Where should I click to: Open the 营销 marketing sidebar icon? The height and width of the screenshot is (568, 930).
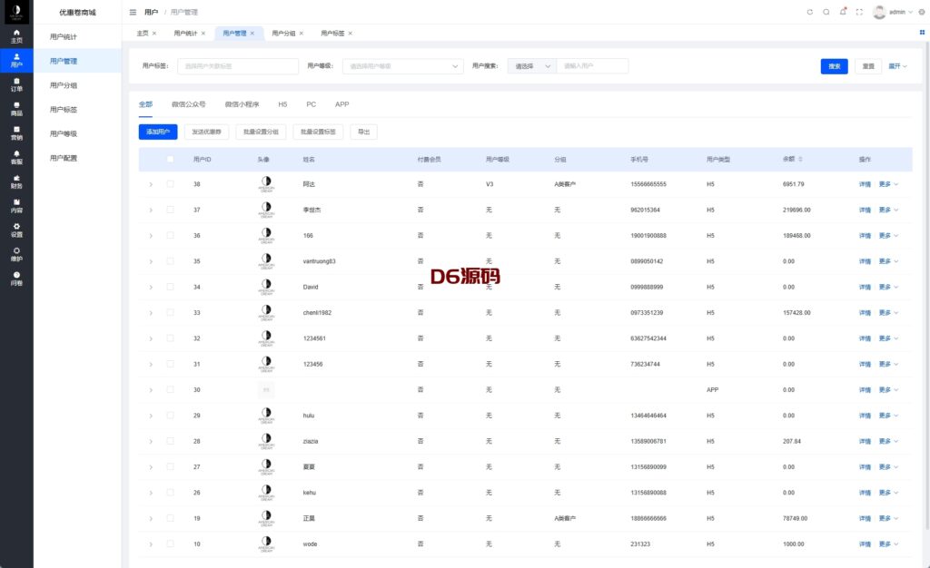16,133
